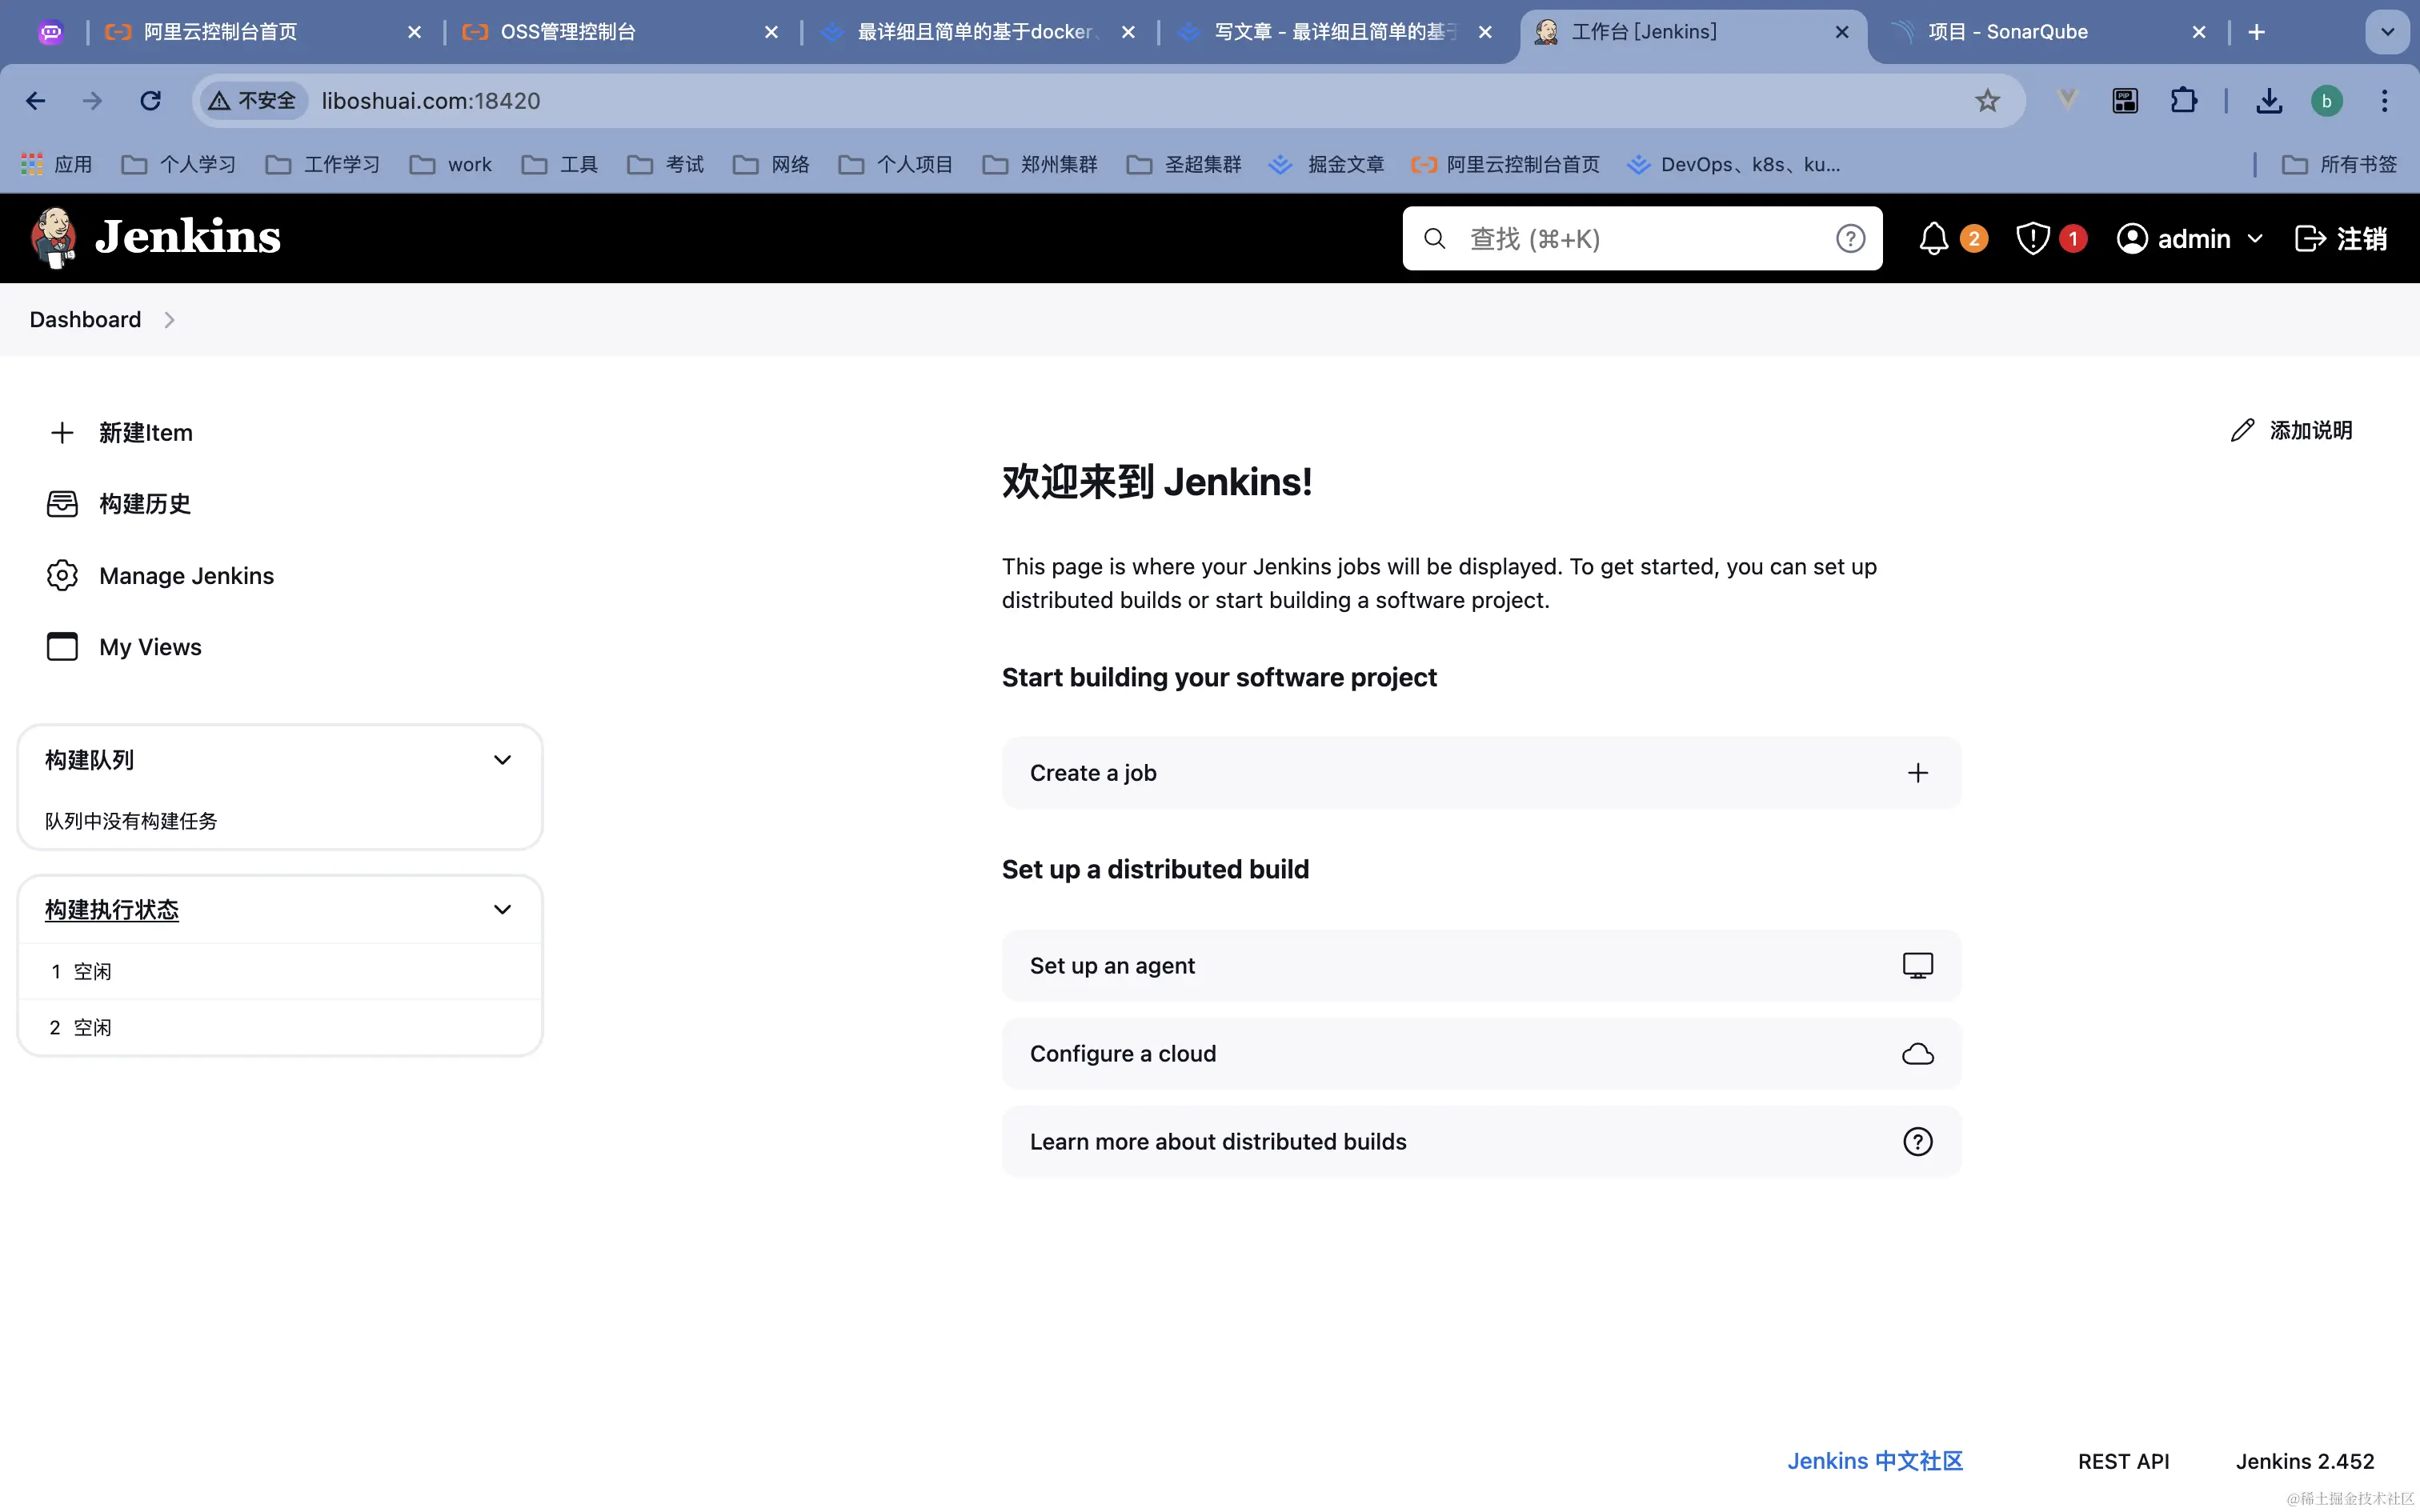Switch to the 项目 - SonarQube tab
2420x1512 pixels.
[2007, 32]
